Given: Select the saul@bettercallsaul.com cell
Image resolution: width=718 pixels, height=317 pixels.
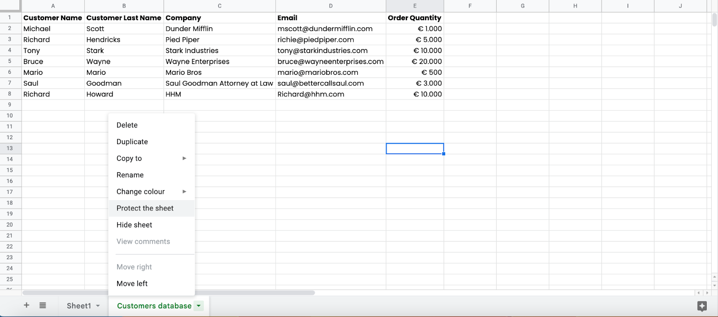Looking at the screenshot, I should point(331,83).
